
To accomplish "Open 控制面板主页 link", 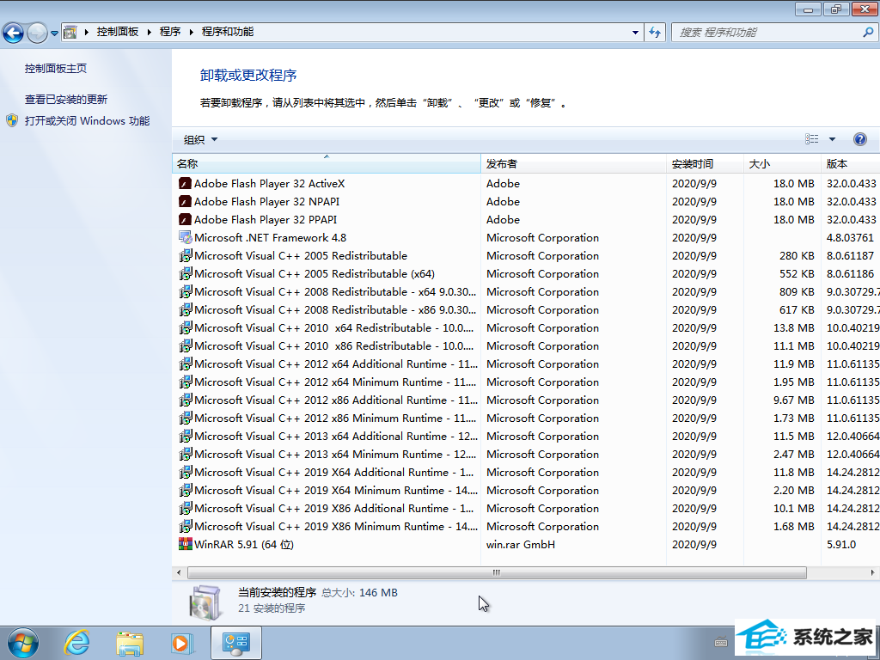I will click(56, 69).
